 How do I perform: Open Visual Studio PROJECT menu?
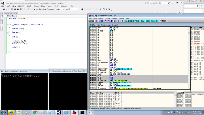pyautogui.click(x=21, y=6)
